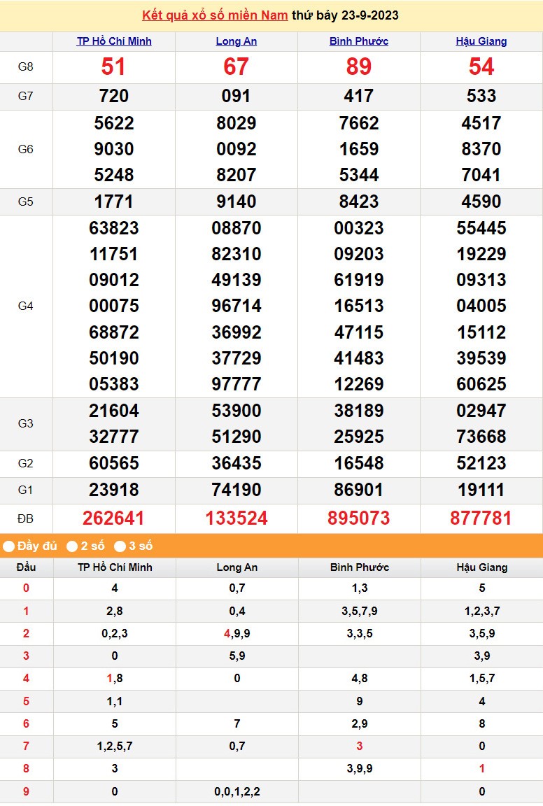The height and width of the screenshot is (806, 543).
Task: Select the '2 số' radio option
Action: pos(72,546)
